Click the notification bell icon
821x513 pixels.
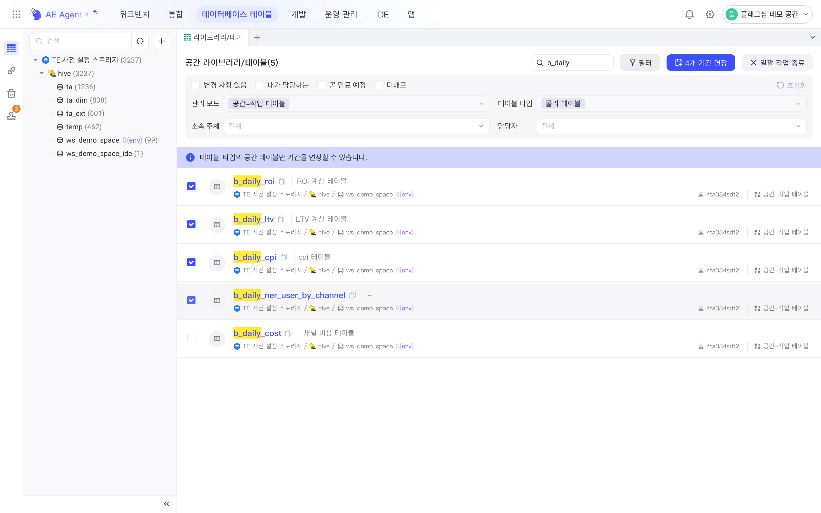point(689,14)
